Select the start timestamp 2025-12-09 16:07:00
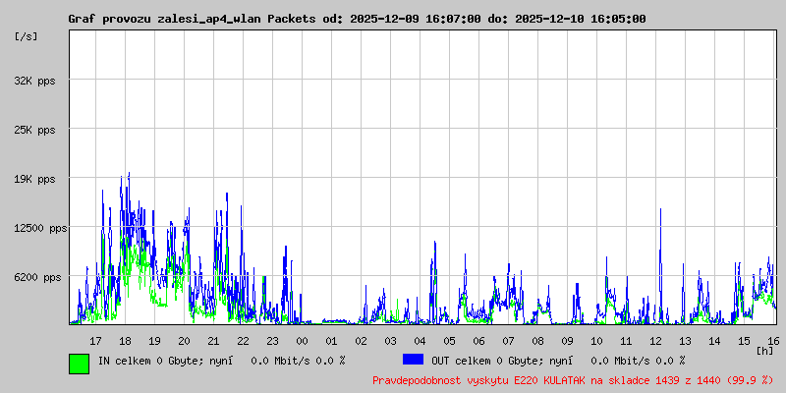 [x=415, y=19]
